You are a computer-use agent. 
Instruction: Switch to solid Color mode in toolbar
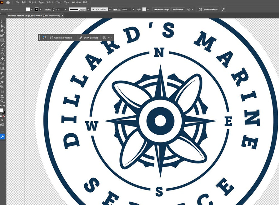(x=0, y=116)
